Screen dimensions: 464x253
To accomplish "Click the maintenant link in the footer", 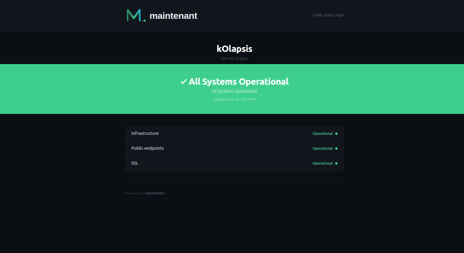I will click(155, 193).
